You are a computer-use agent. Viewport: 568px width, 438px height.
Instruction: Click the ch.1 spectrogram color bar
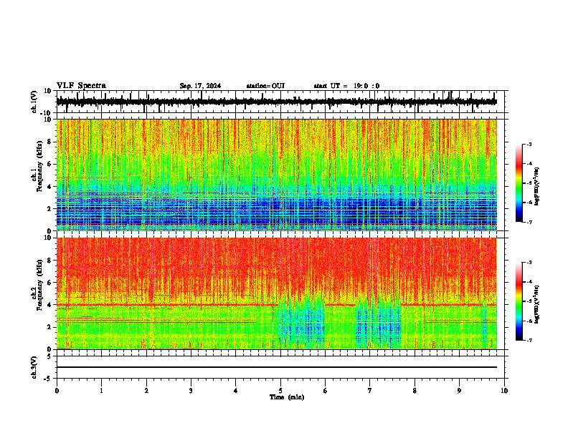[x=519, y=183]
